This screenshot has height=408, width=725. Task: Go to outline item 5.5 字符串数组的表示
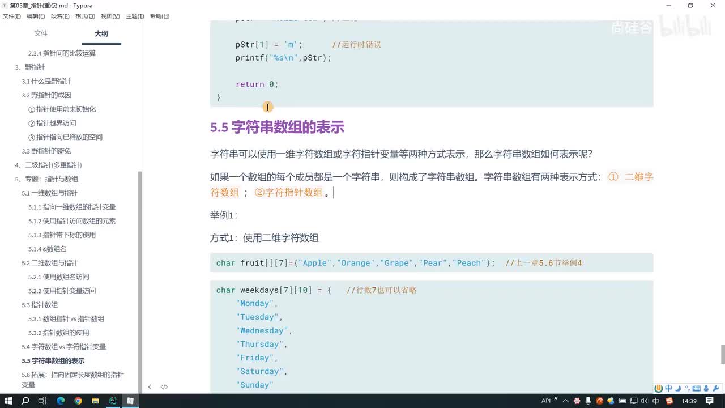[x=53, y=361]
